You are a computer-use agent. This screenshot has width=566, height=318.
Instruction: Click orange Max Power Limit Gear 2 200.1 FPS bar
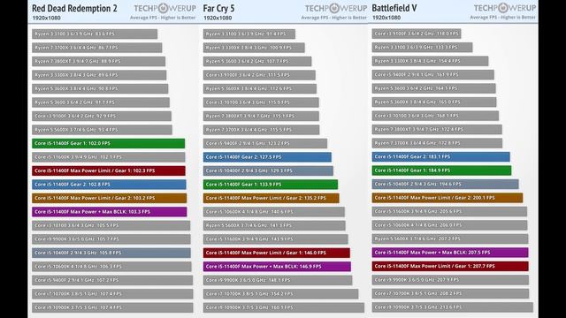point(447,198)
